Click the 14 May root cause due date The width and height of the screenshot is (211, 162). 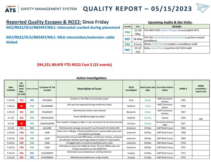[148, 118]
